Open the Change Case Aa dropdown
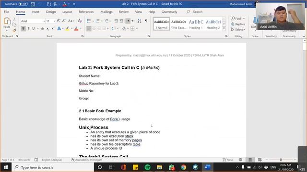The width and height of the screenshot is (307, 172). (x=71, y=21)
